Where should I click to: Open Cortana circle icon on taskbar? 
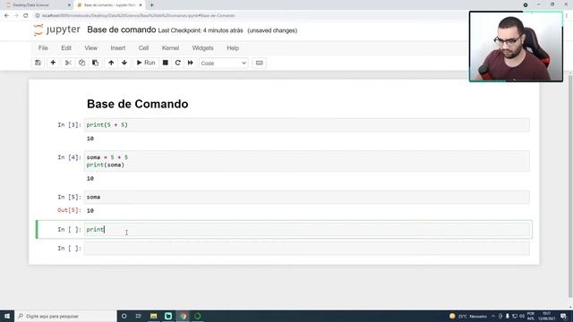[124, 316]
